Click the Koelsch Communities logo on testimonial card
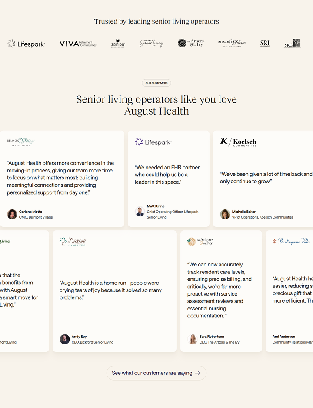 click(238, 142)
